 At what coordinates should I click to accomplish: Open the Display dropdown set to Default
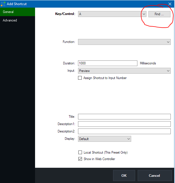(x=104, y=139)
